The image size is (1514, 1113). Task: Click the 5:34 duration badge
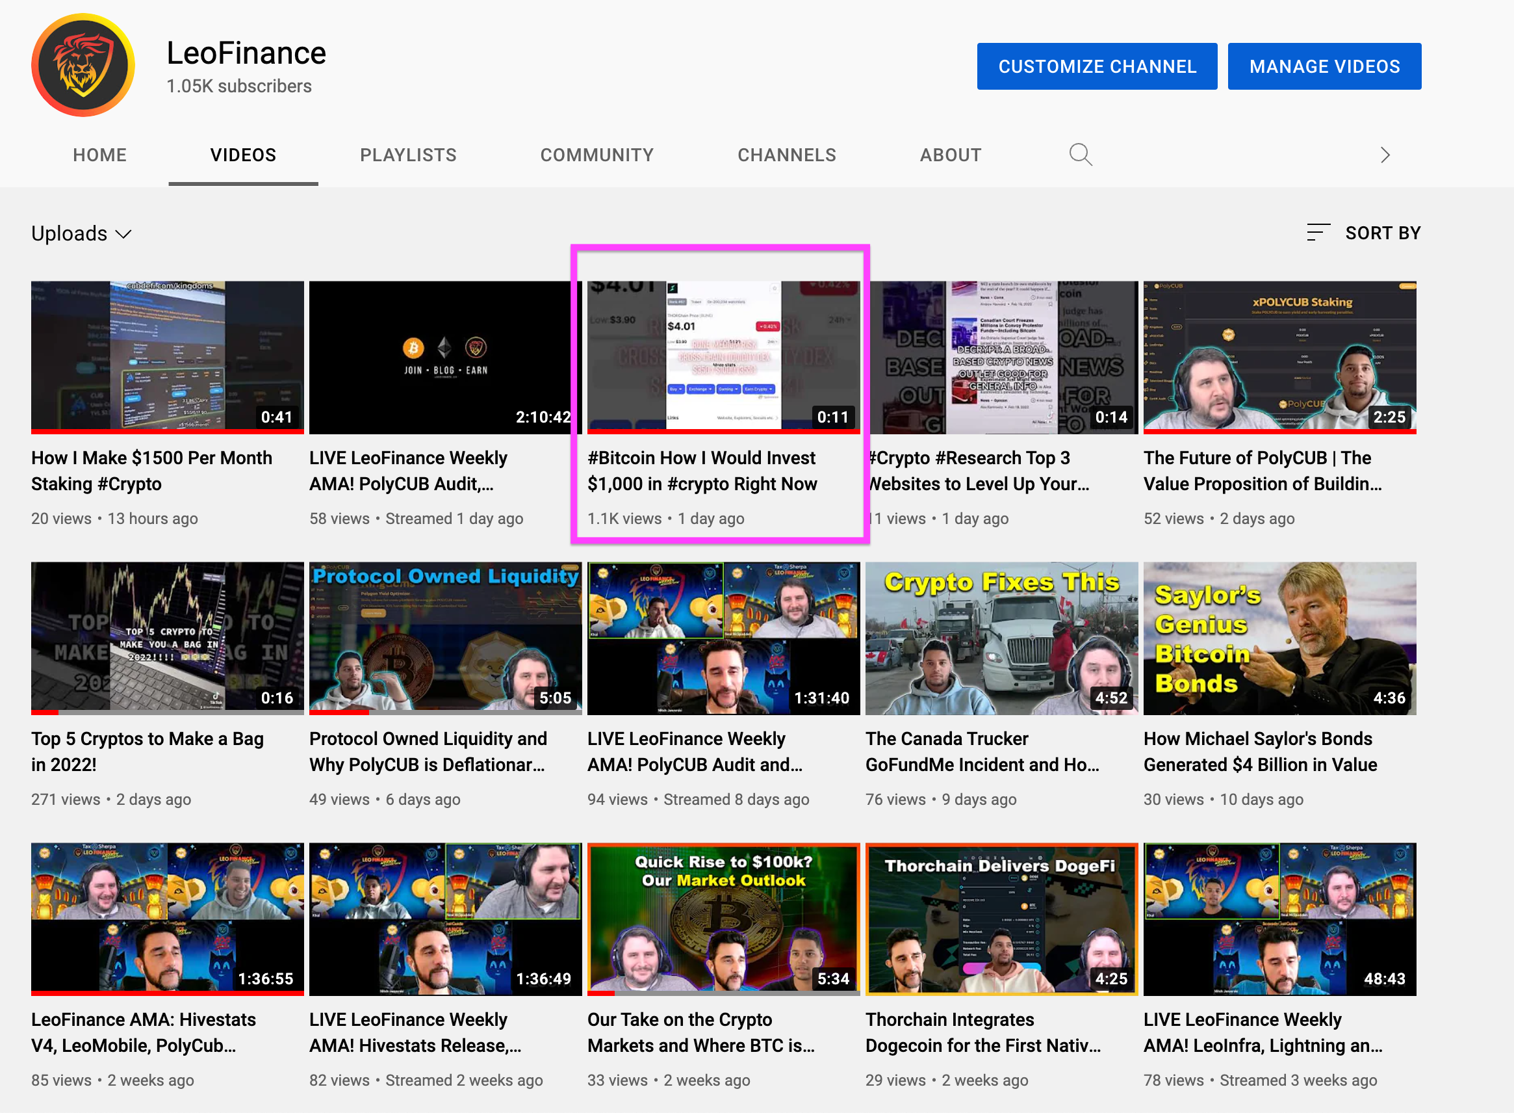[833, 979]
